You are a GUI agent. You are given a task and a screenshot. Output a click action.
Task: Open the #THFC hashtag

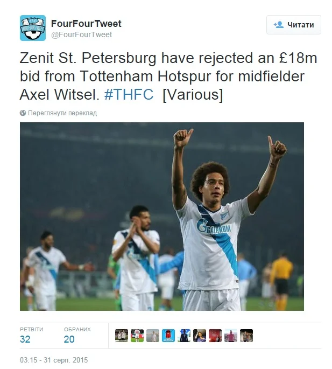point(129,94)
